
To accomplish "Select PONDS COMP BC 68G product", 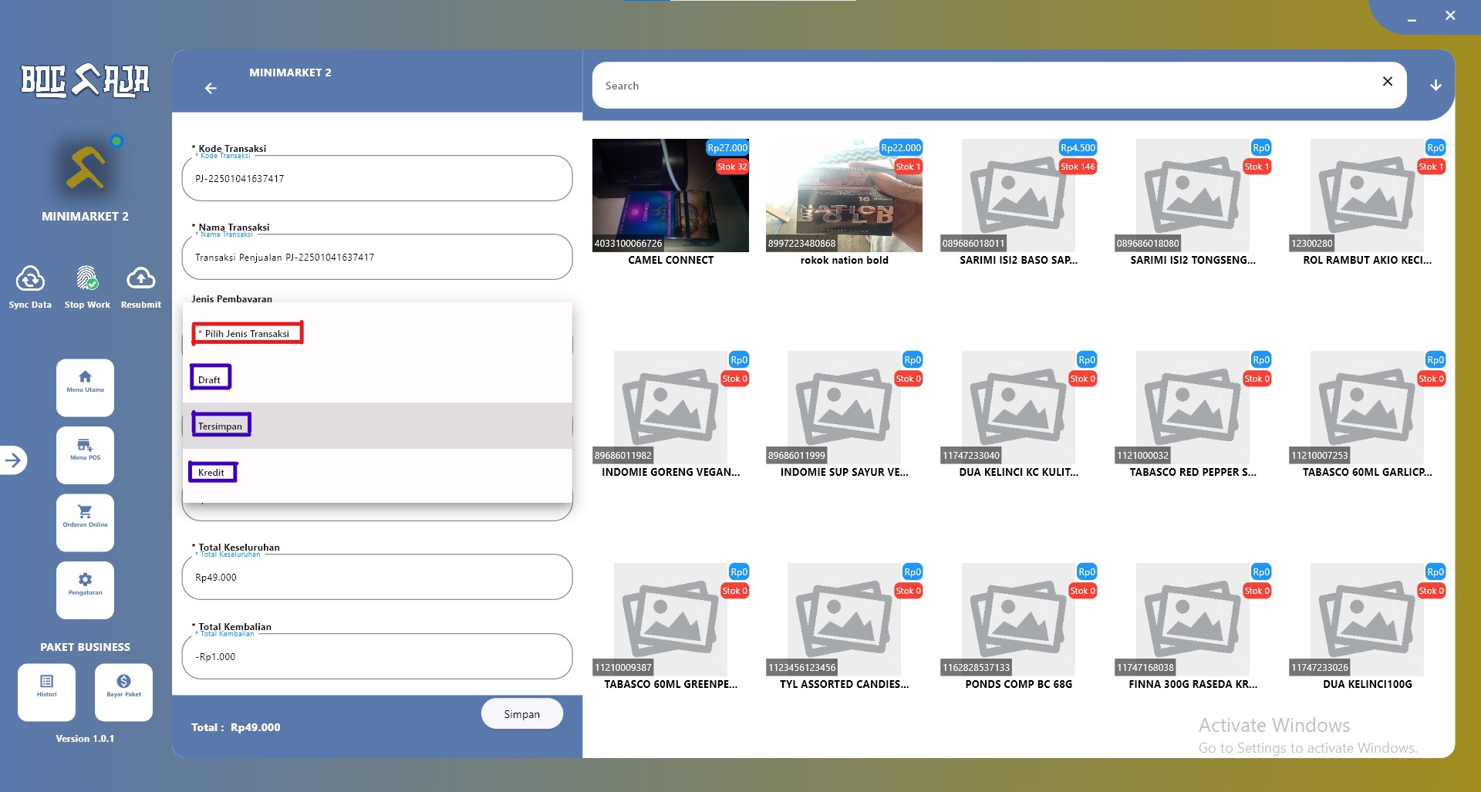I will (1018, 619).
